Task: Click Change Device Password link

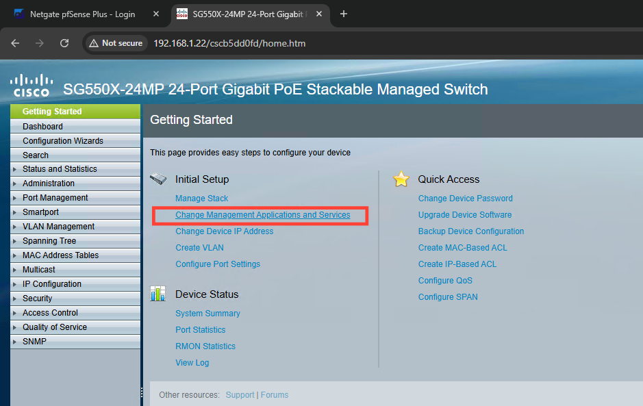Action: [465, 199]
